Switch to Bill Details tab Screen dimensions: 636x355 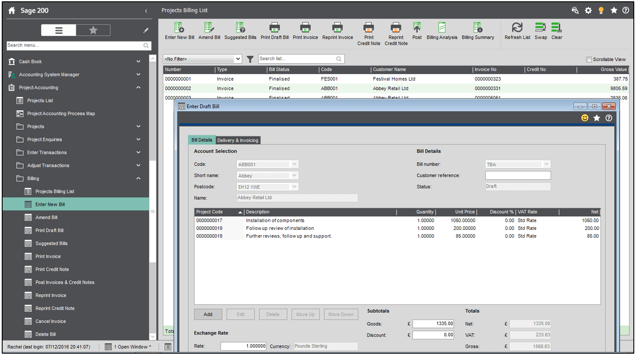[x=202, y=140]
